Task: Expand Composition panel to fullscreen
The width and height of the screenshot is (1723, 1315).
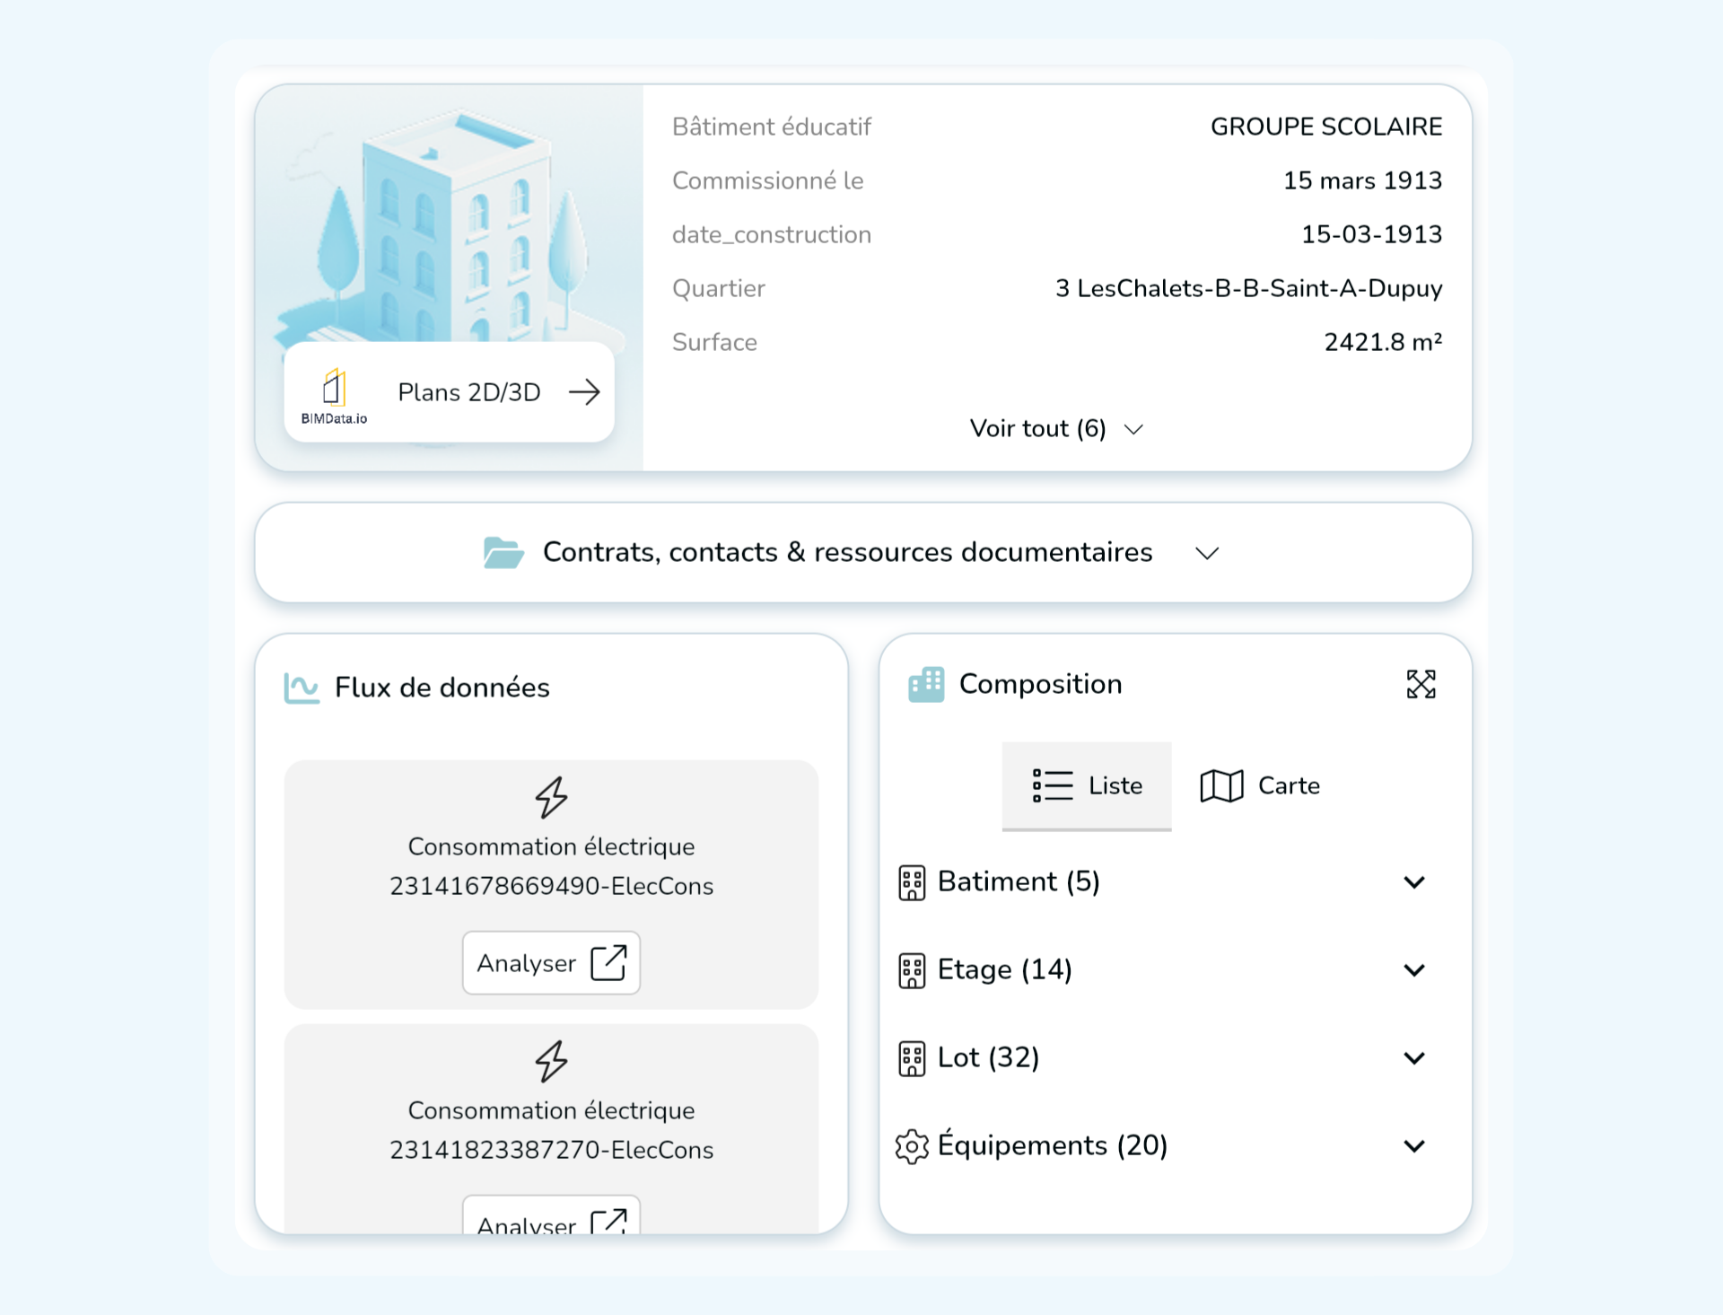Action: 1421,685
